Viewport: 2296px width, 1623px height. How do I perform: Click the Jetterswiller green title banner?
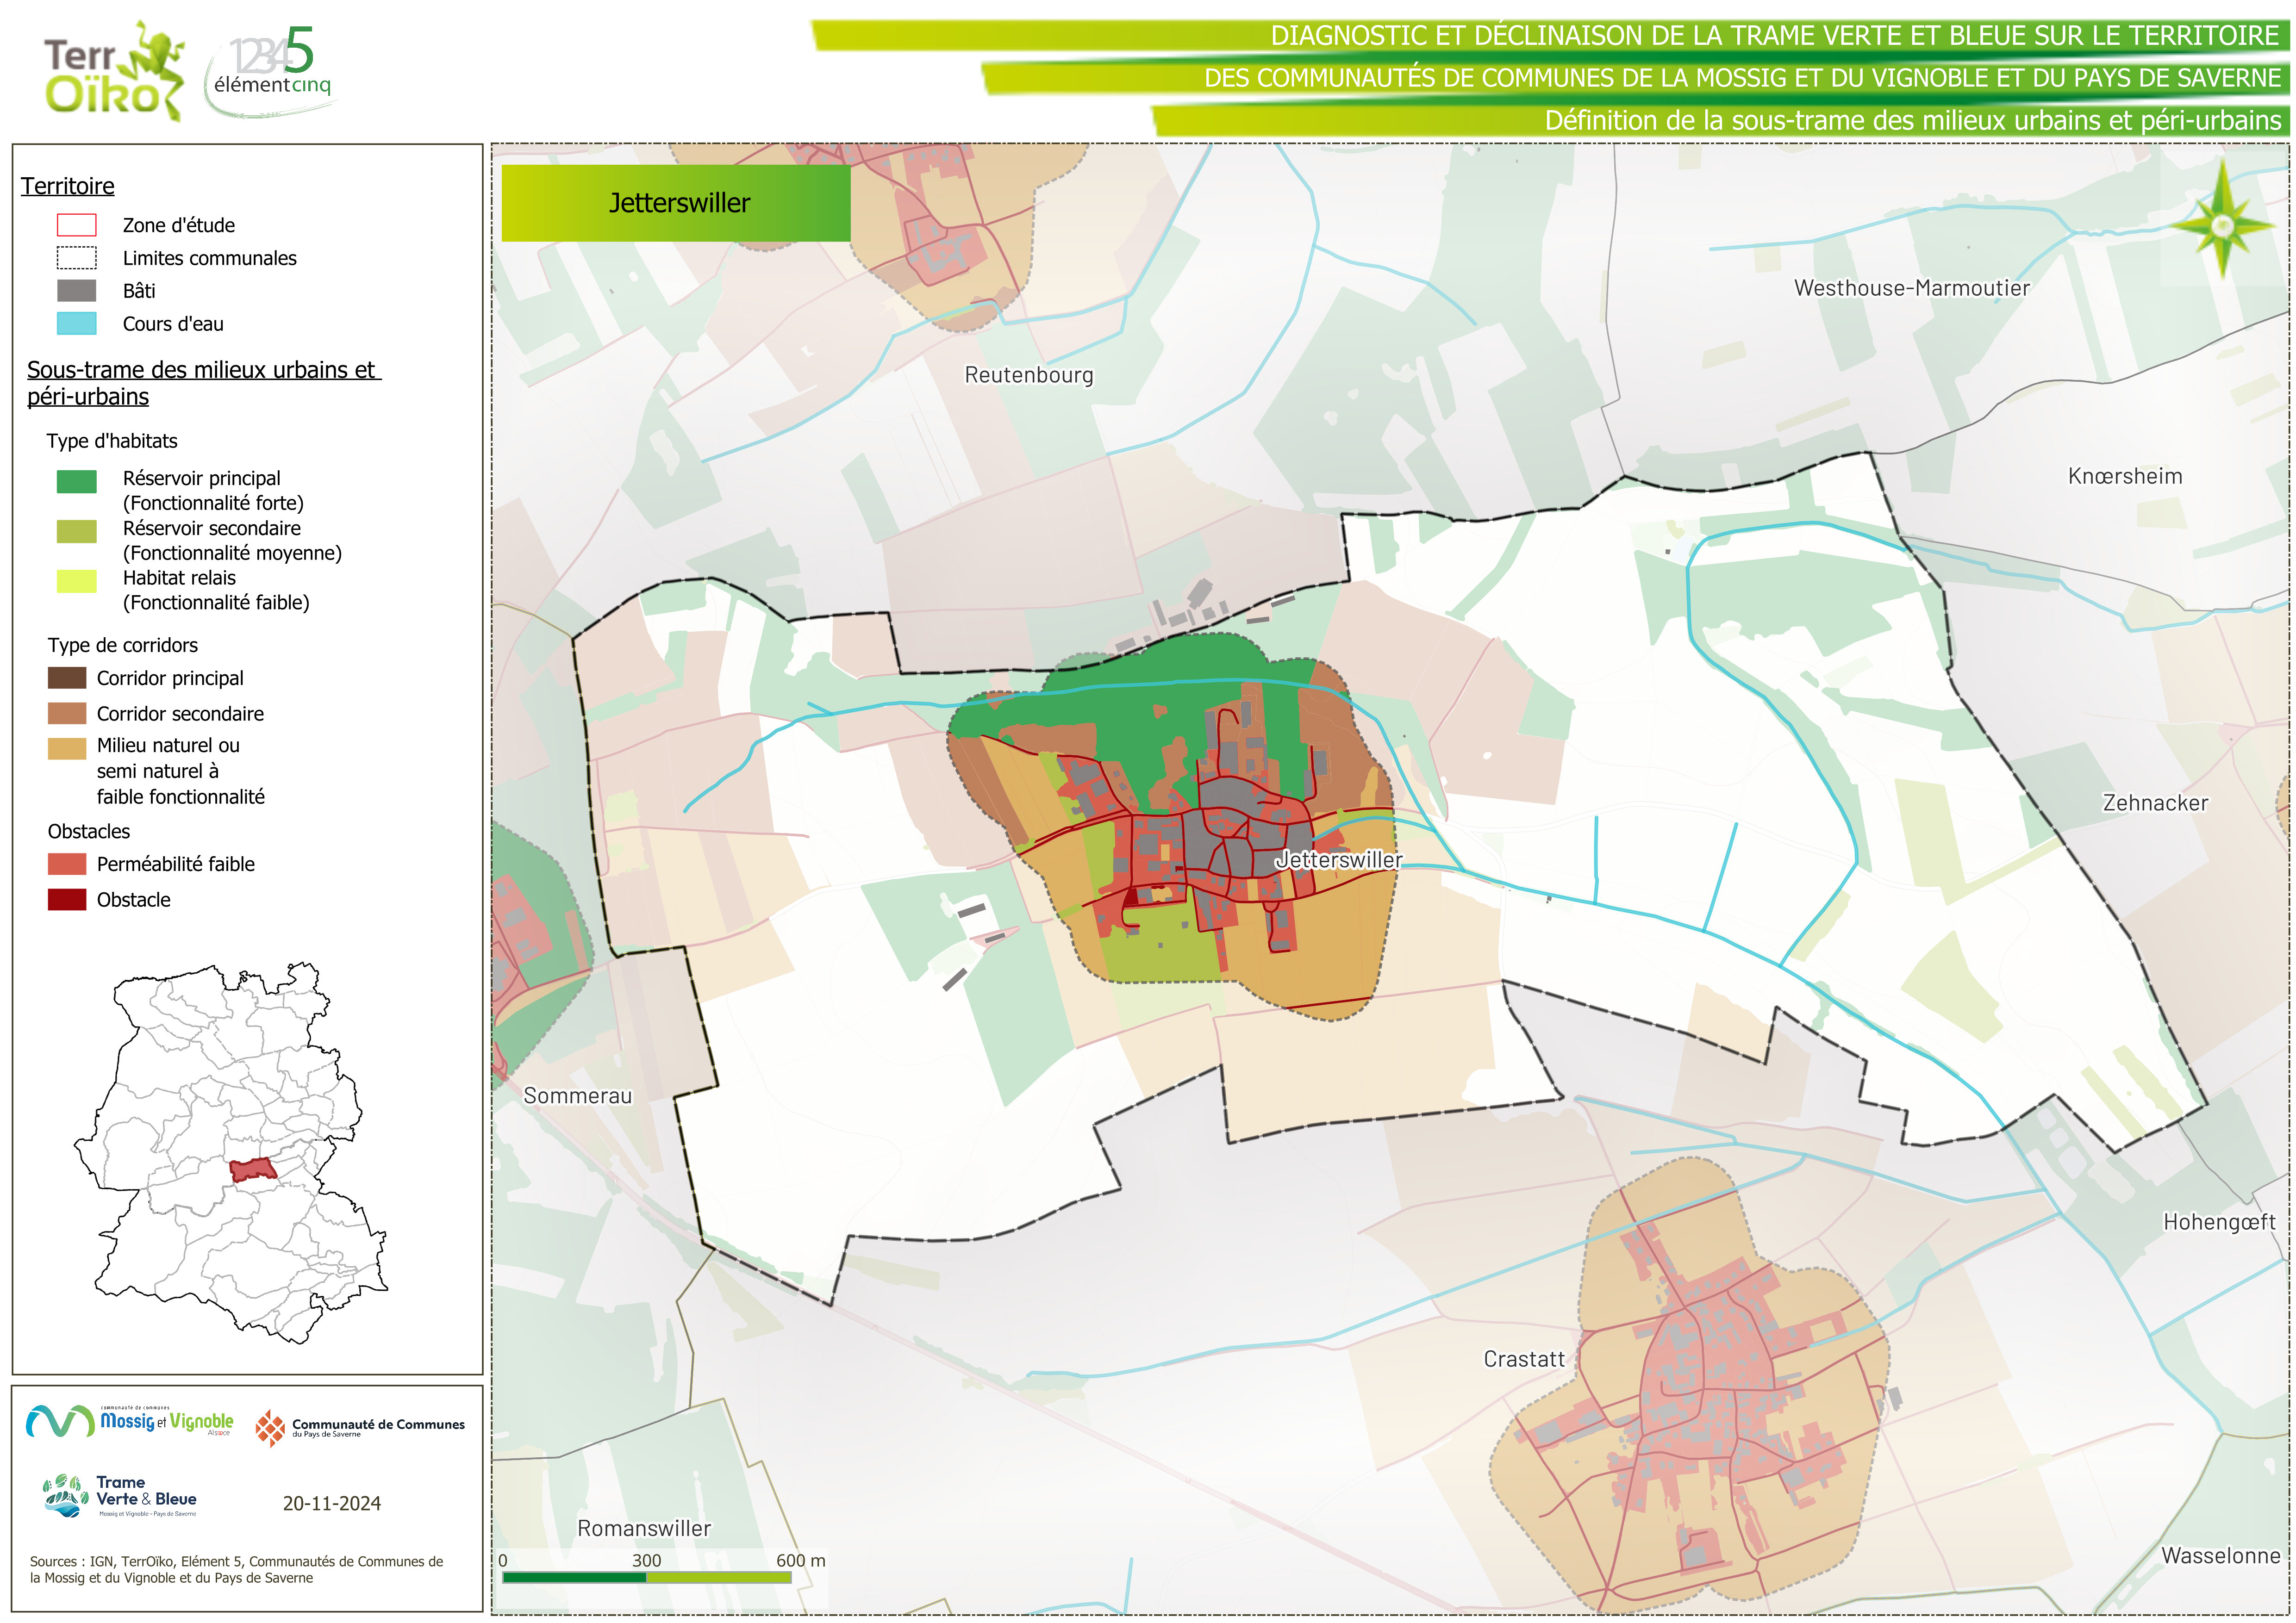point(676,203)
